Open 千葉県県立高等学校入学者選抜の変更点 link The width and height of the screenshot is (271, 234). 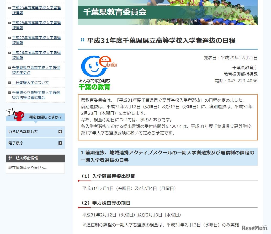36,70
